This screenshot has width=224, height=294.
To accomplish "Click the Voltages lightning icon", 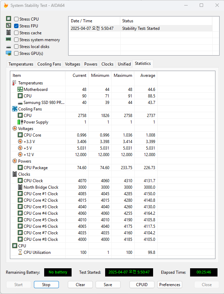I will [15, 128].
